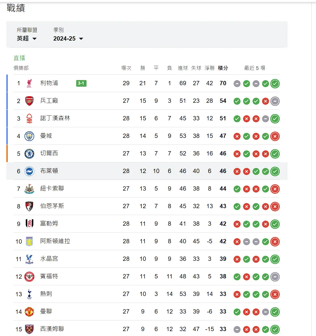Click the live 3-1 score badge
Image resolution: width=316 pixels, height=336 pixels.
(81, 83)
